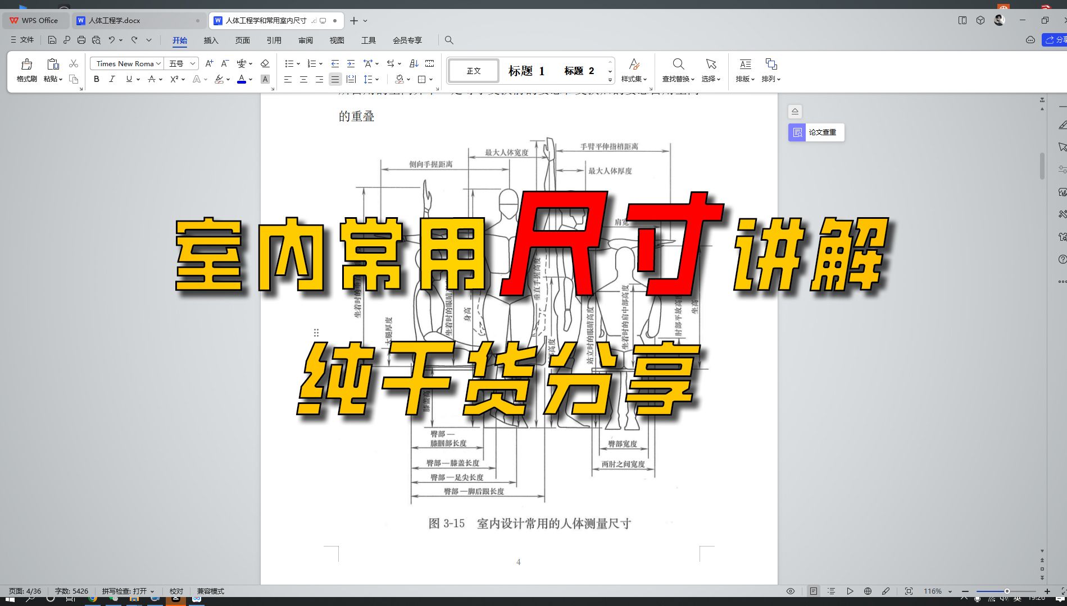
Task: Click the text highlight color button
Action: click(x=219, y=80)
